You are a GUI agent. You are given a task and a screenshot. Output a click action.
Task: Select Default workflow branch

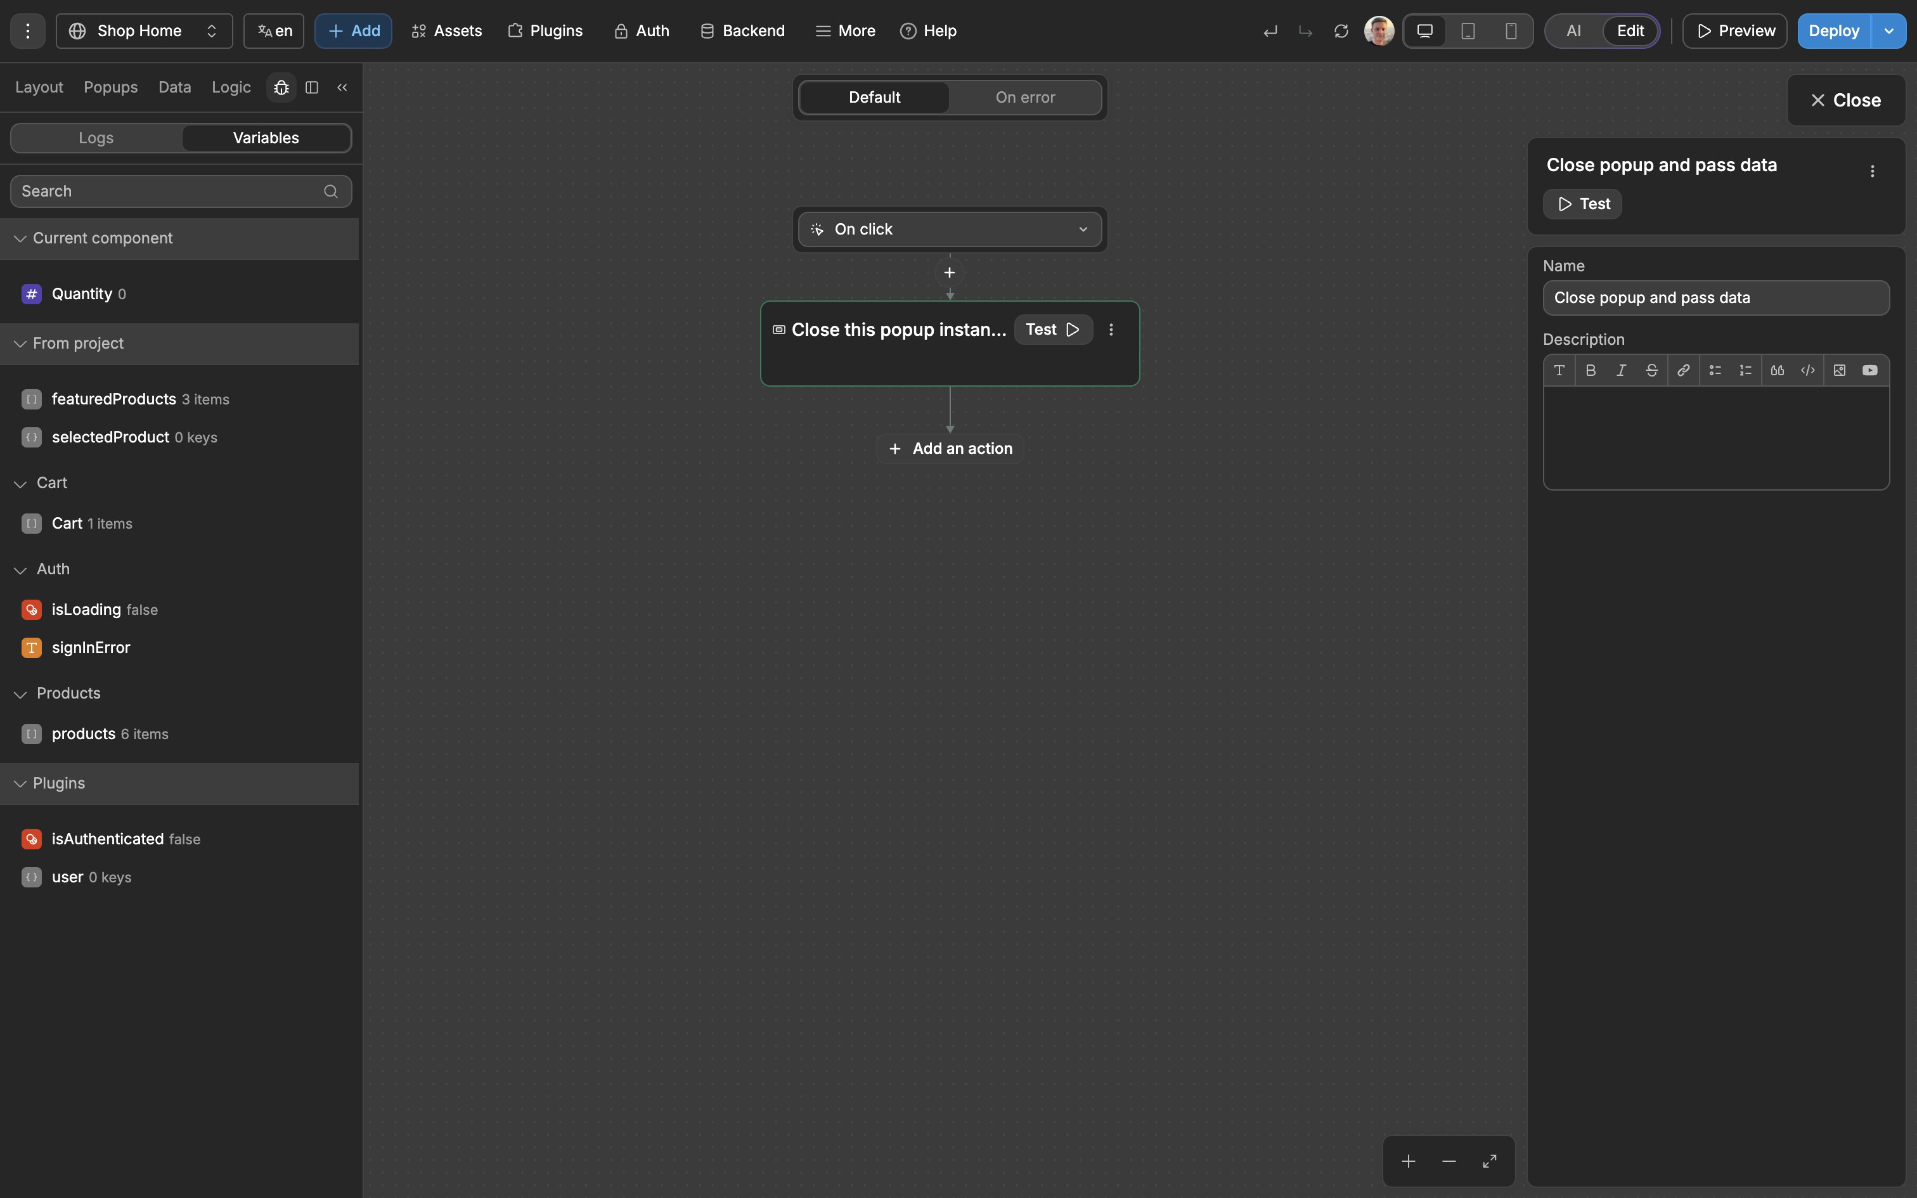(875, 98)
